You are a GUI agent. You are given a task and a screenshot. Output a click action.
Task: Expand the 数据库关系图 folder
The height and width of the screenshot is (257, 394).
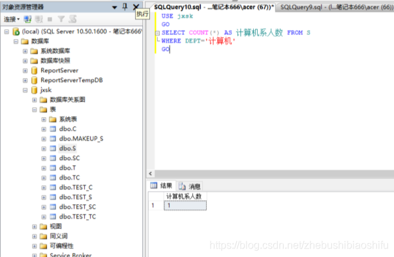coord(35,100)
